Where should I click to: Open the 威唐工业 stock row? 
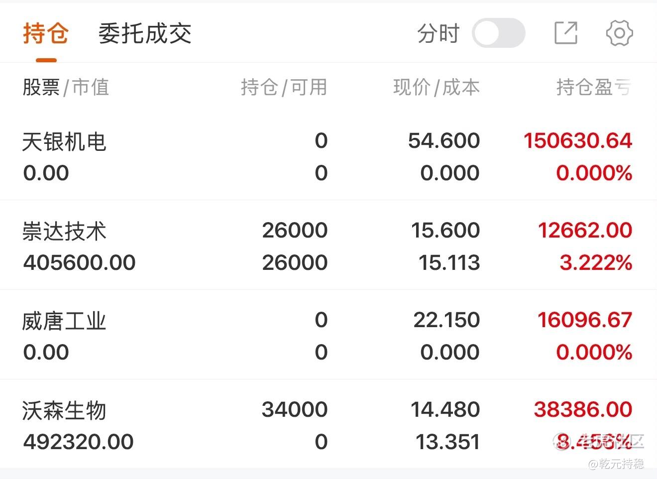tap(328, 335)
